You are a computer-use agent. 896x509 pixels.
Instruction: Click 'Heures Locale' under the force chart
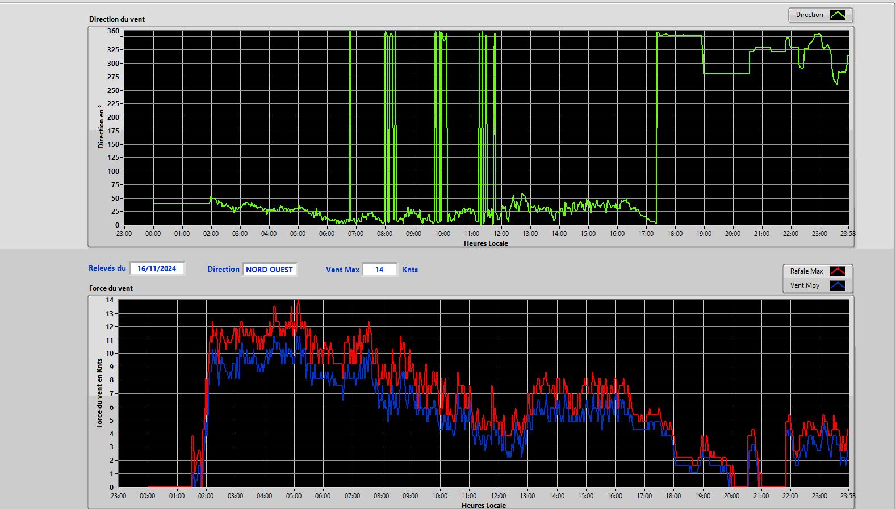pos(484,505)
